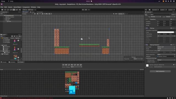Viewport: 176px width, 99px height.
Task: Toggle the Base GameObject active checkbox
Action: point(149,15)
